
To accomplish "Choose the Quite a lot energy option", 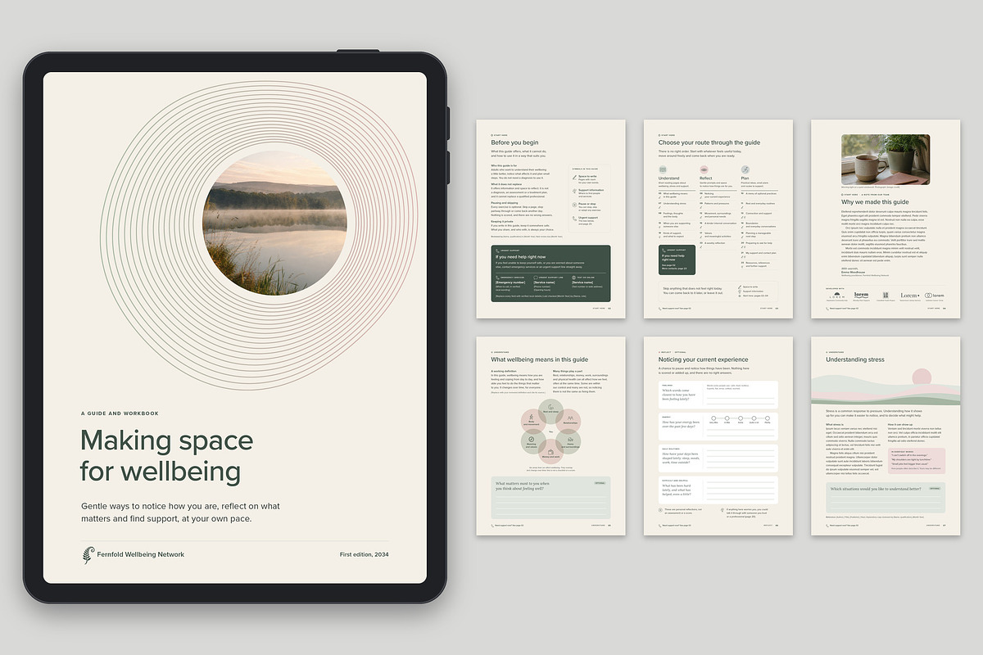I will click(x=754, y=418).
